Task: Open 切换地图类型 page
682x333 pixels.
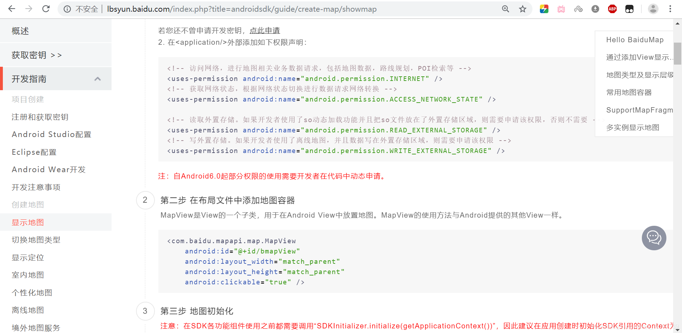Action: tap(36, 240)
